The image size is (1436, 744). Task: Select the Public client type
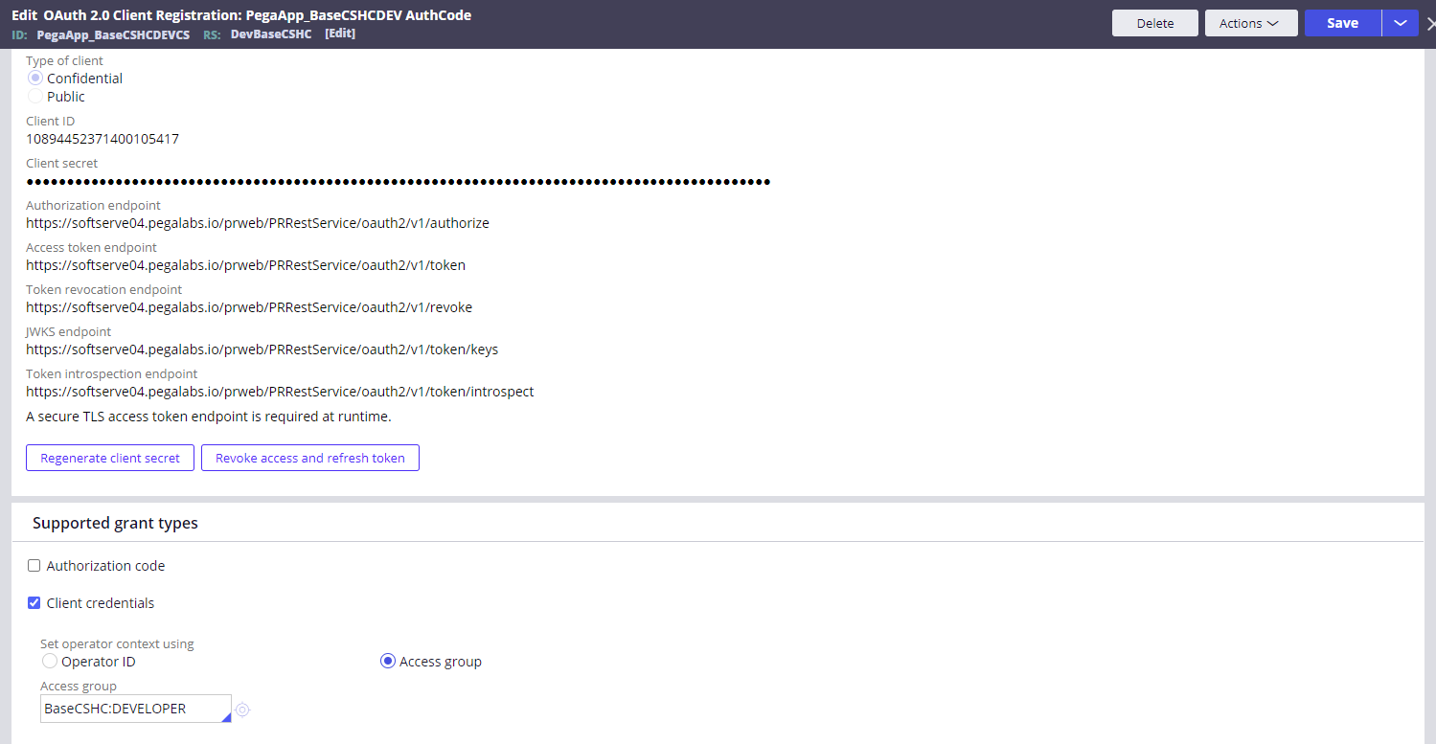[x=35, y=97]
